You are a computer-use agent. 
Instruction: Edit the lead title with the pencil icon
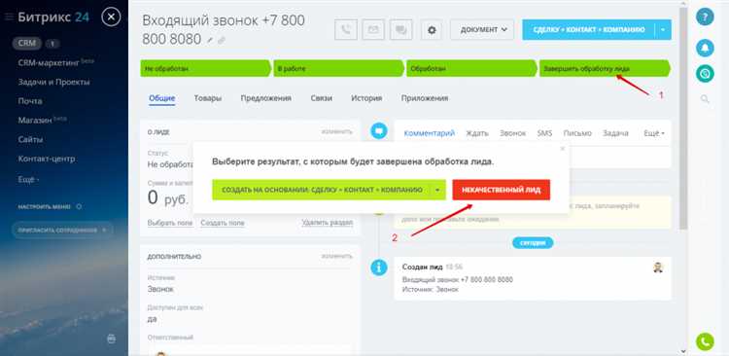[x=210, y=41]
